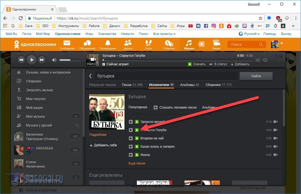Click the previous track button

pos(21,60)
